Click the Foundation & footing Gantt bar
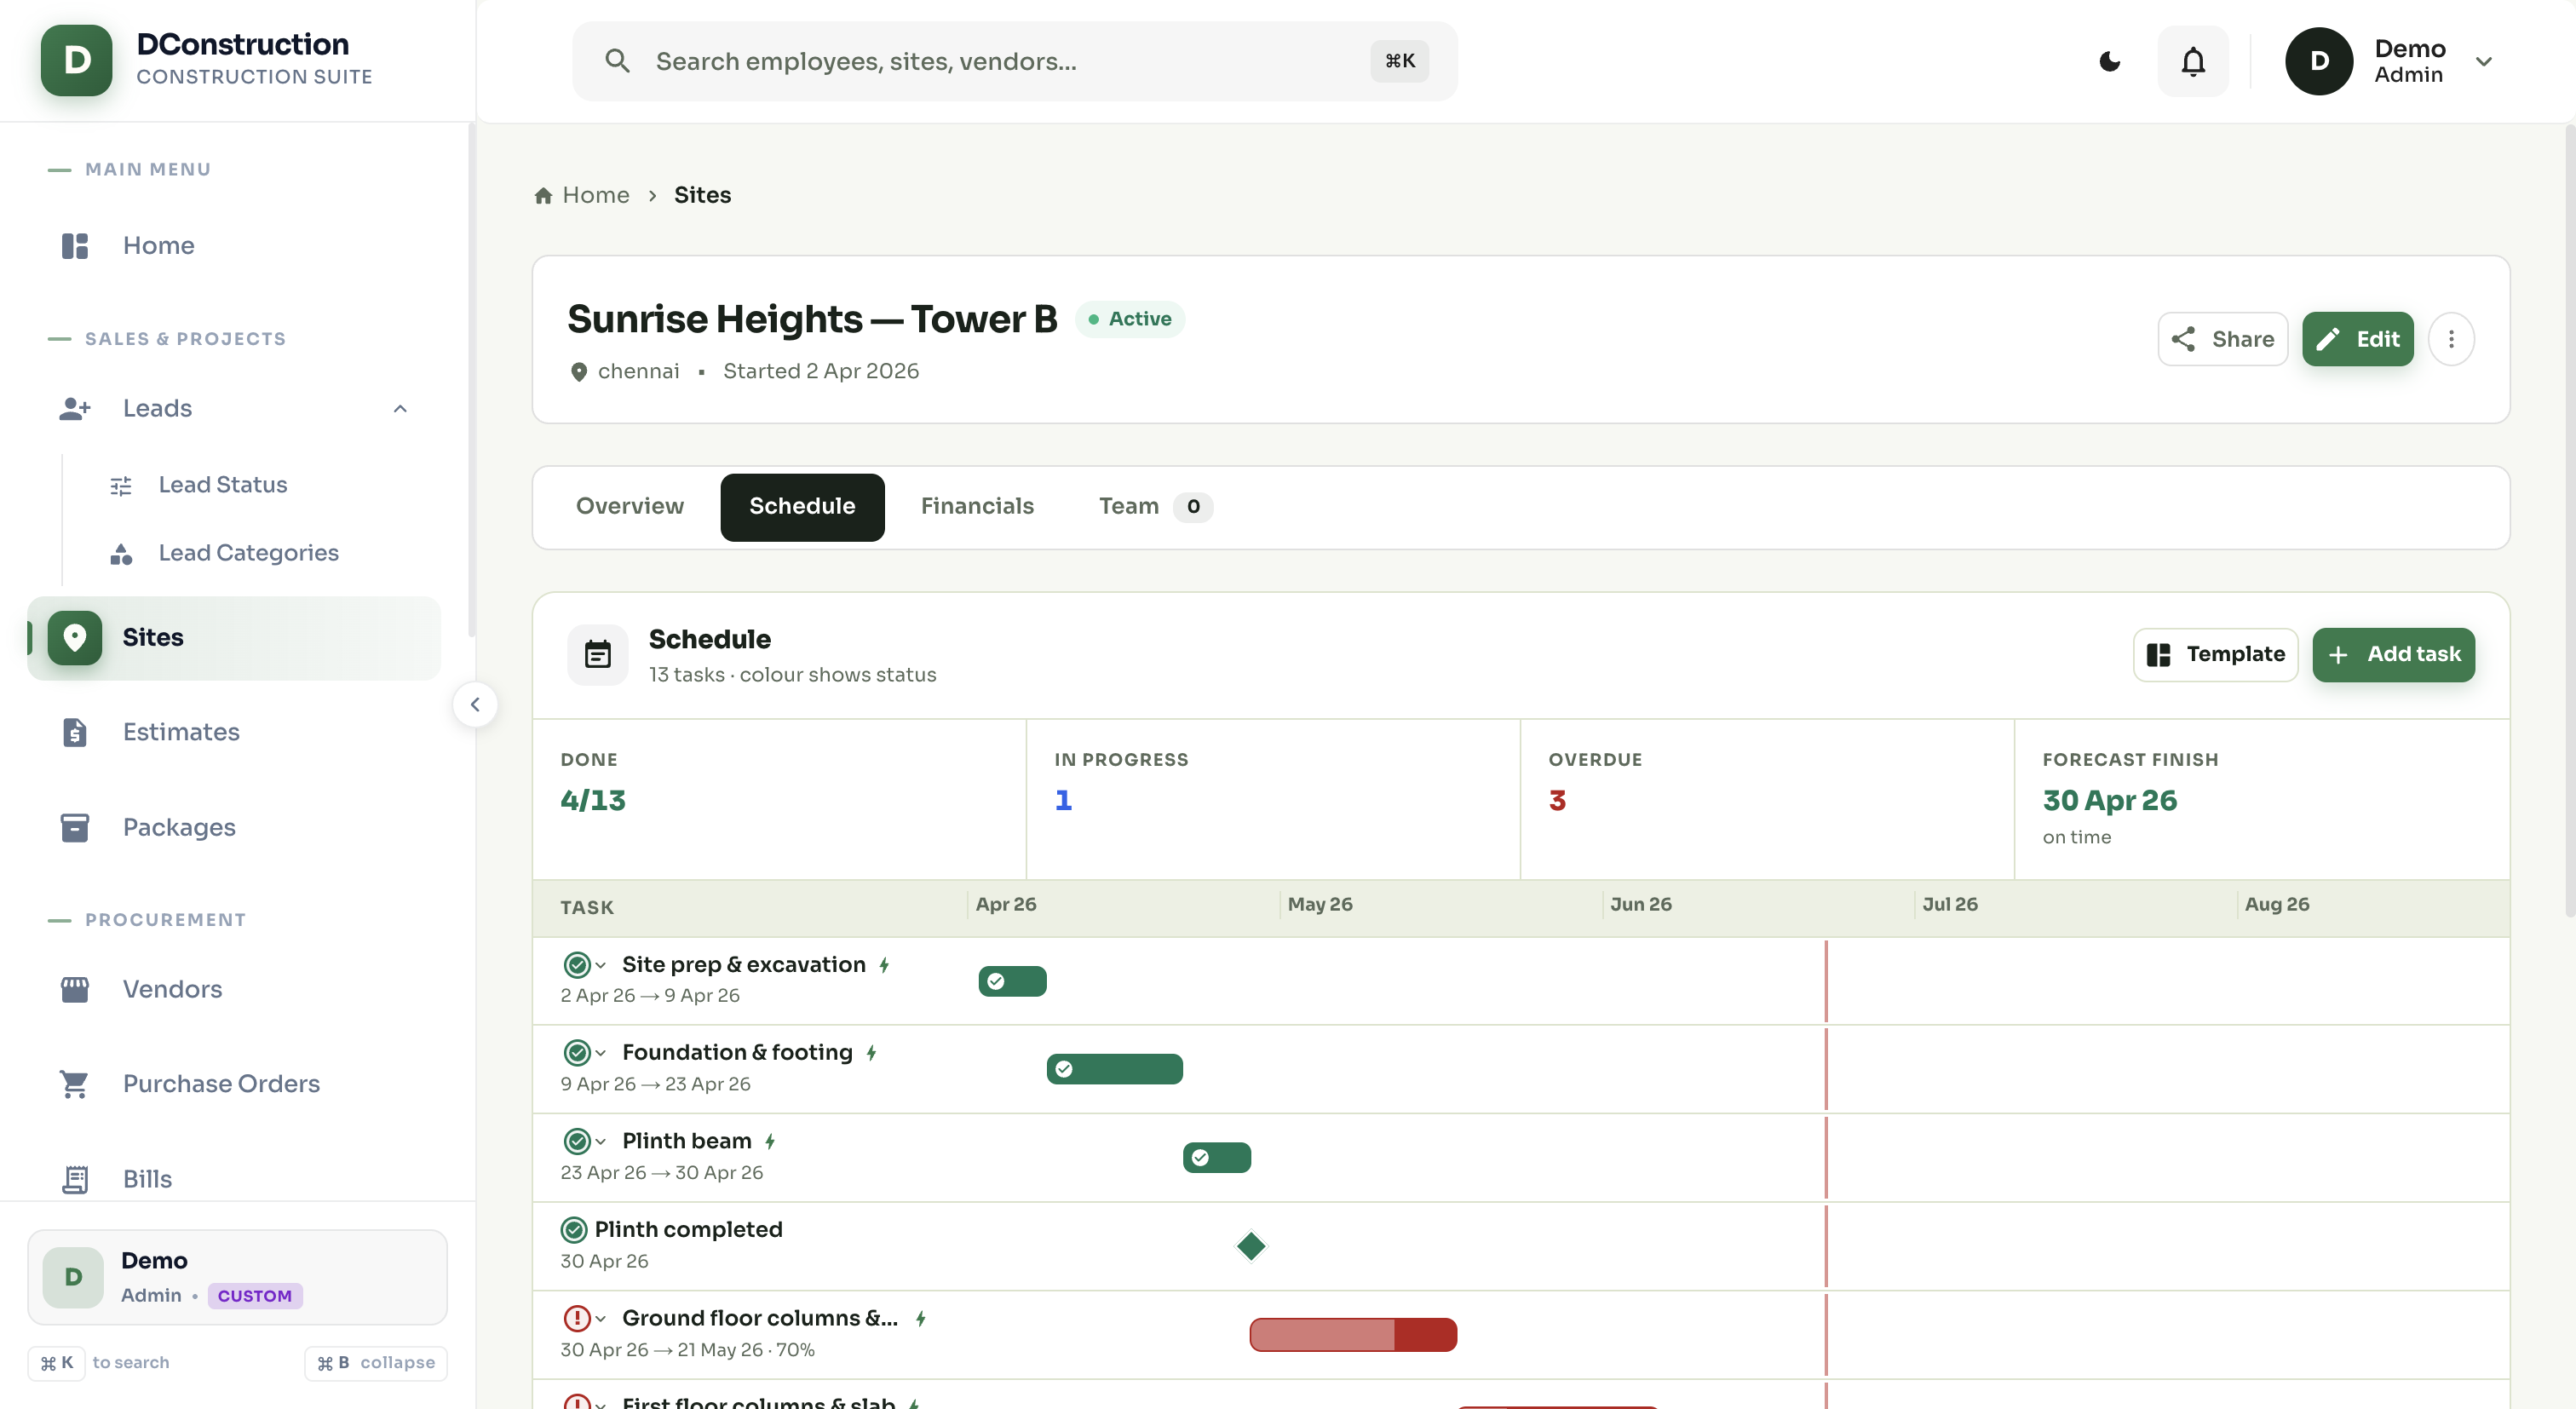 pyautogui.click(x=1114, y=1069)
